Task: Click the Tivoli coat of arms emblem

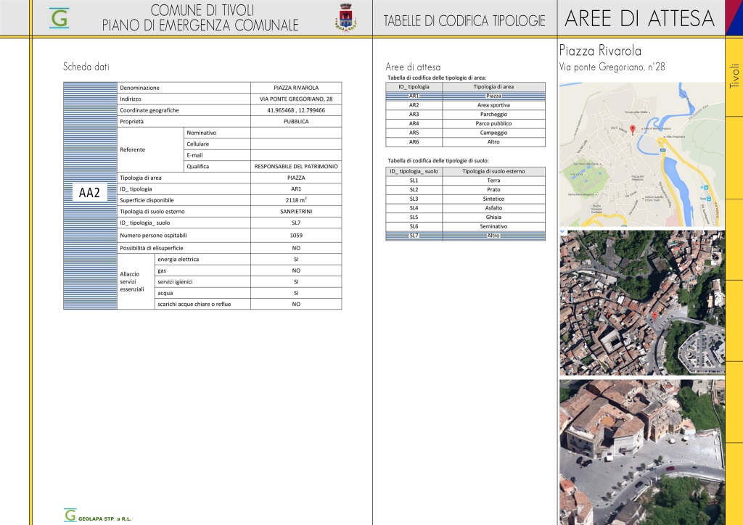Action: click(x=346, y=17)
